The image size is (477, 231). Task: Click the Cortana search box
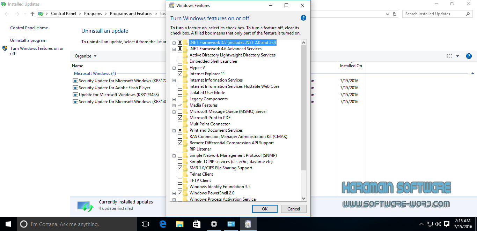pyautogui.click(x=77, y=224)
